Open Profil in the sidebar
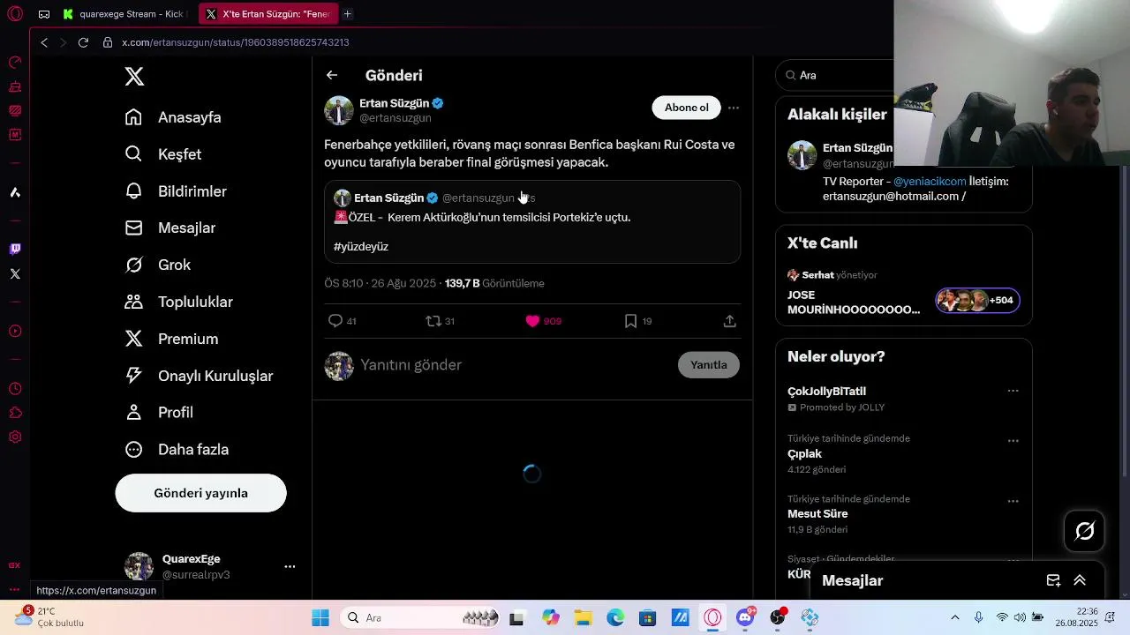Screen dimensions: 1130x635 (159, 412)
